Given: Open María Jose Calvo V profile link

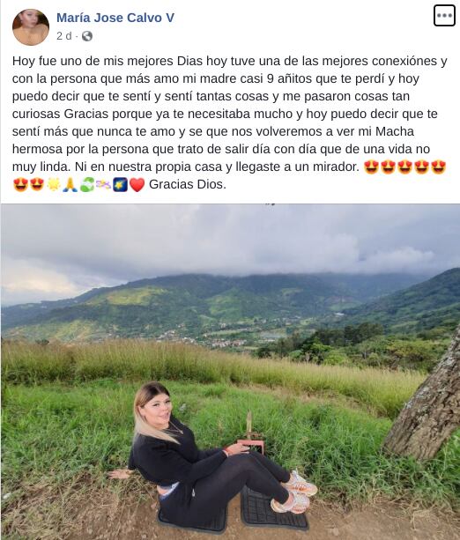Looking at the screenshot, I should tap(115, 18).
